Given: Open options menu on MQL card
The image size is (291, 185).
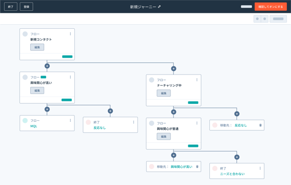Looking at the screenshot, I should click(70, 120).
